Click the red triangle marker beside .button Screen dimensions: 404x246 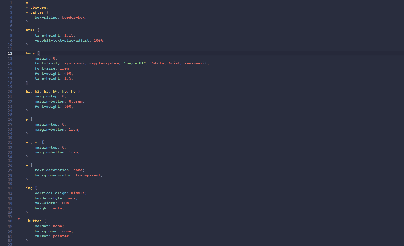[x=19, y=219]
